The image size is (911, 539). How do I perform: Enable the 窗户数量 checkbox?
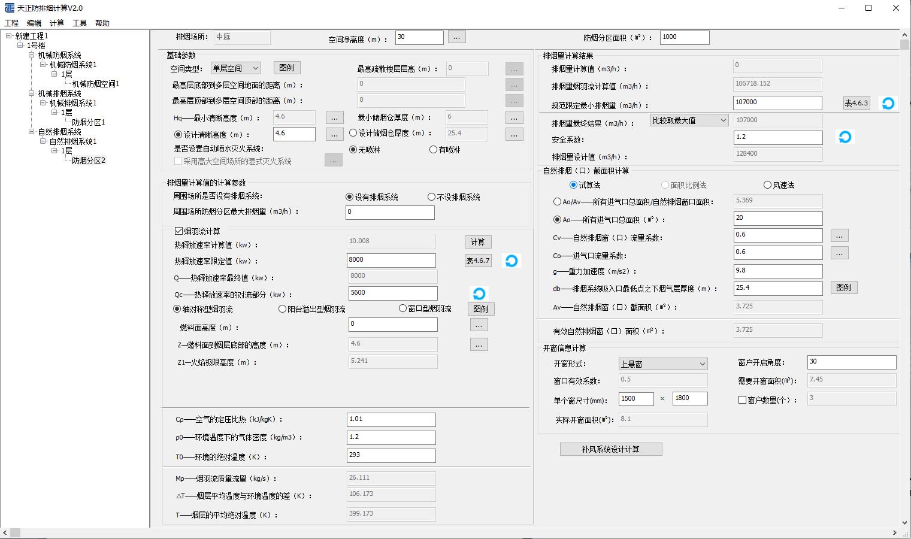point(742,399)
